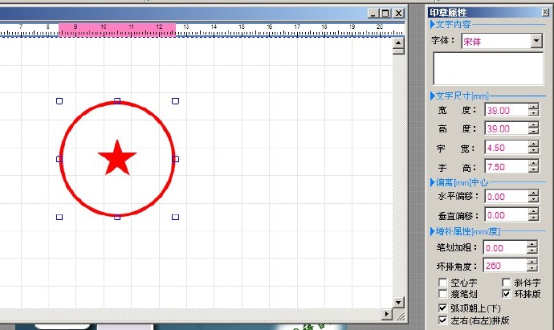This screenshot has height=330, width=554.
Task: Increase the 环排角度 value with up arrow
Action: [x=532, y=262]
